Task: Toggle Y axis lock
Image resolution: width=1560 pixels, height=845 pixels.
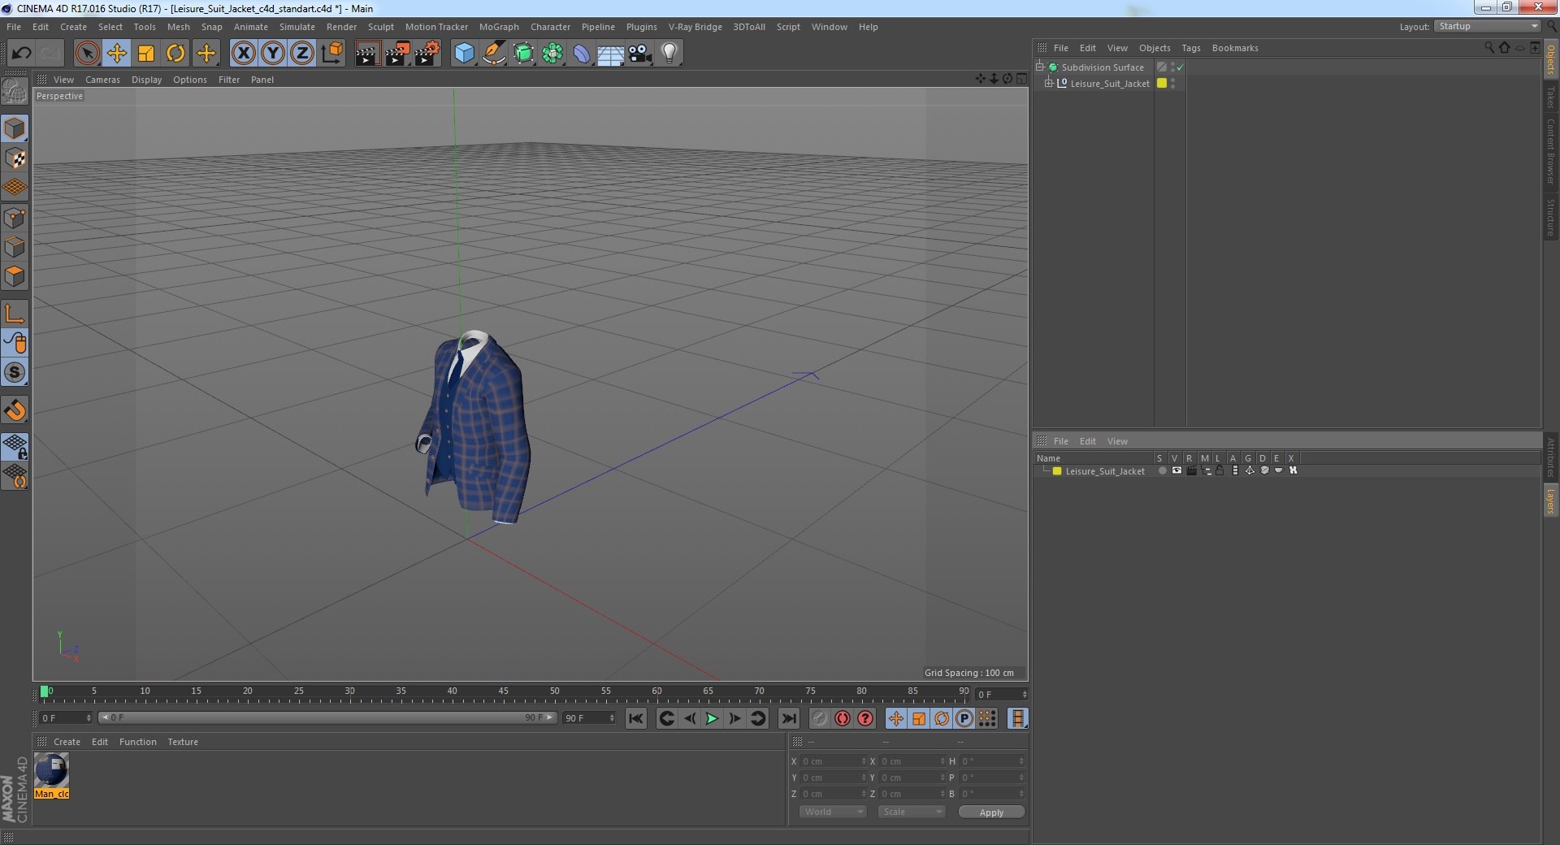Action: point(273,54)
